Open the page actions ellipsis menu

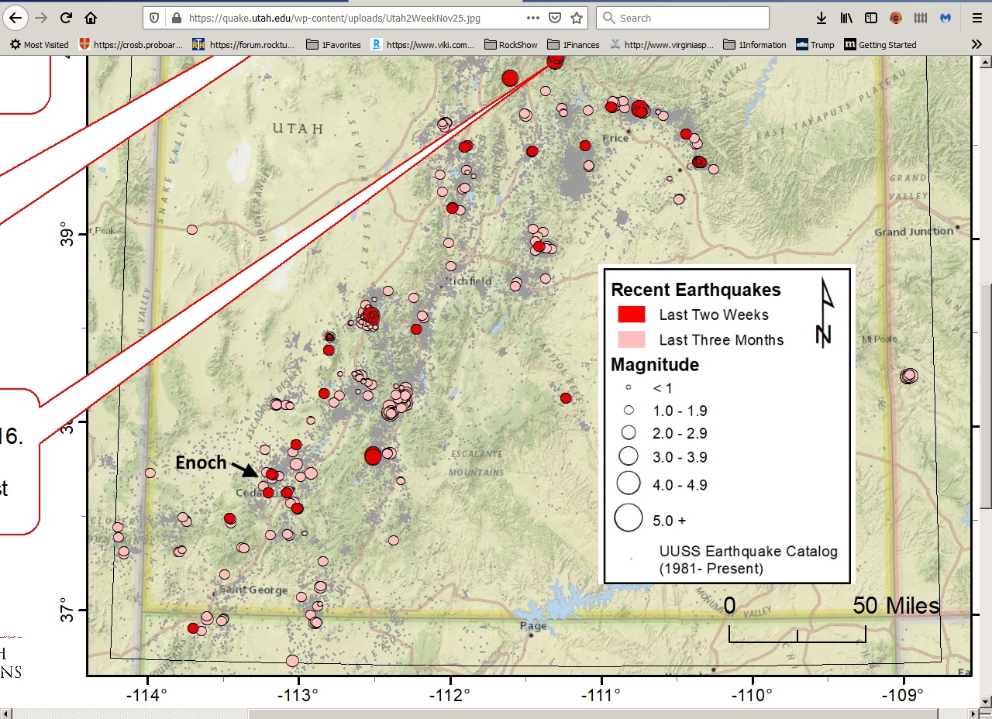pos(532,17)
